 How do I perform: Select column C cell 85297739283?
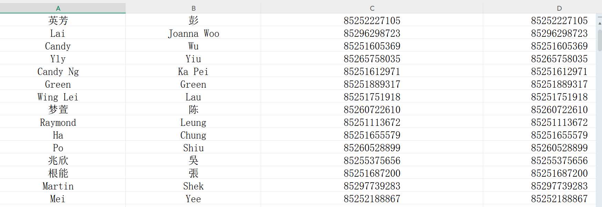(x=372, y=186)
